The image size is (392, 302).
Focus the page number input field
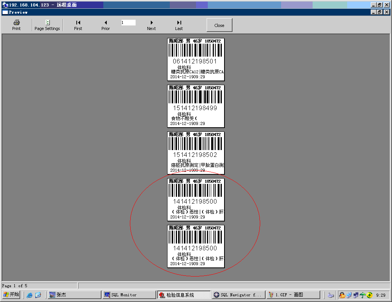pos(128,22)
